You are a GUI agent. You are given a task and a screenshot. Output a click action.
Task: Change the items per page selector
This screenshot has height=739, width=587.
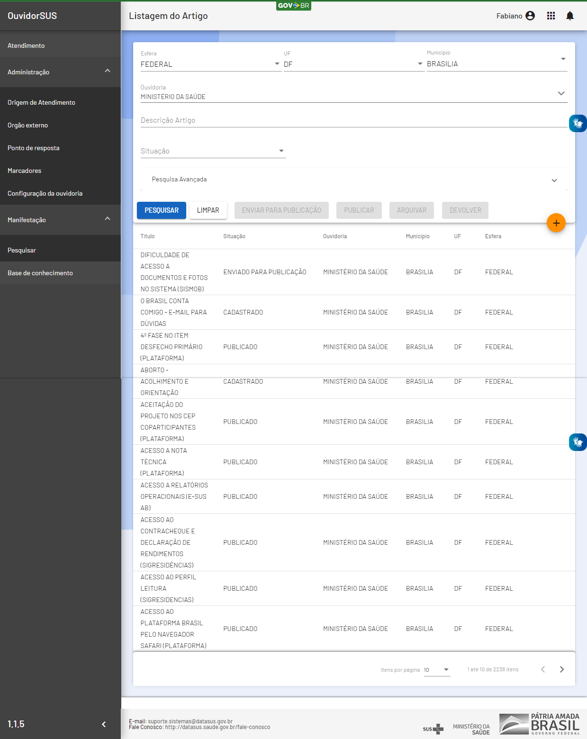436,670
